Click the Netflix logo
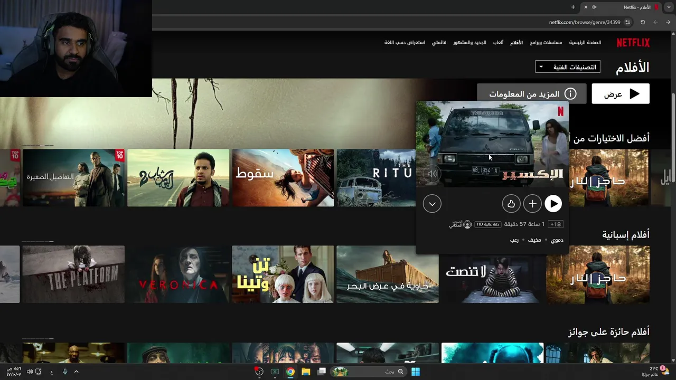The image size is (676, 380). [x=633, y=43]
